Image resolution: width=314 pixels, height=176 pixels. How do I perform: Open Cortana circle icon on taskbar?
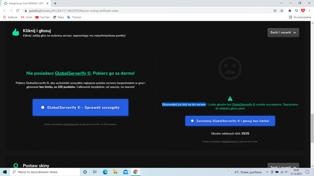[x=85, y=172]
